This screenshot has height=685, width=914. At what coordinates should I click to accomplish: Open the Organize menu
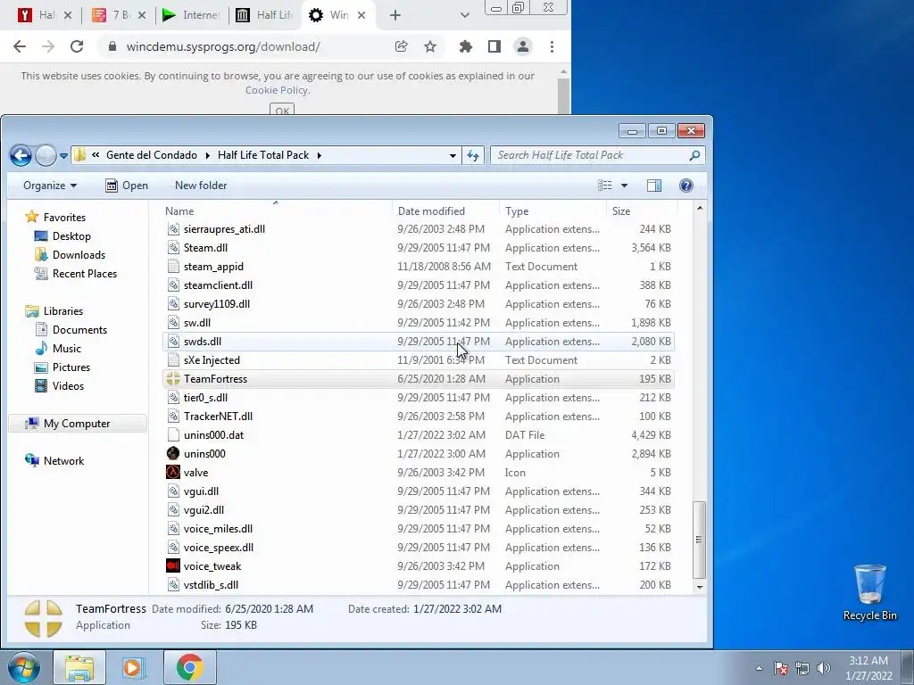[50, 186]
